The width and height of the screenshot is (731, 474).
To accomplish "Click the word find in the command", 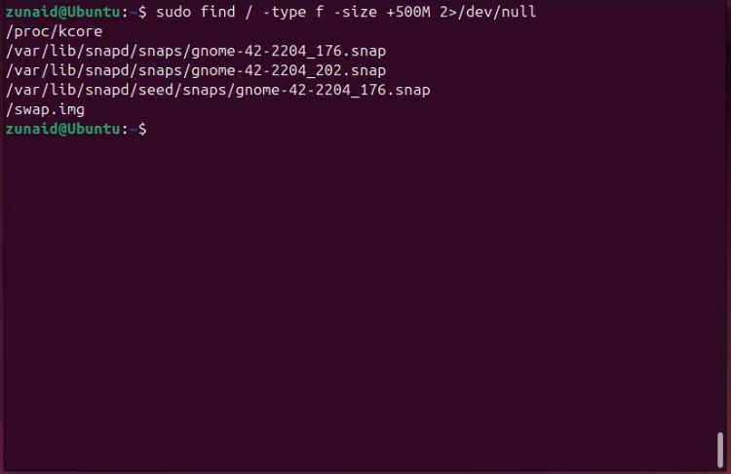I will [x=217, y=12].
